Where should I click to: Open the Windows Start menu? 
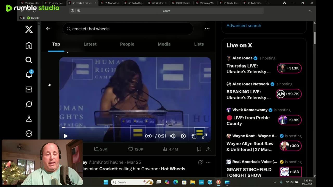[106, 182]
